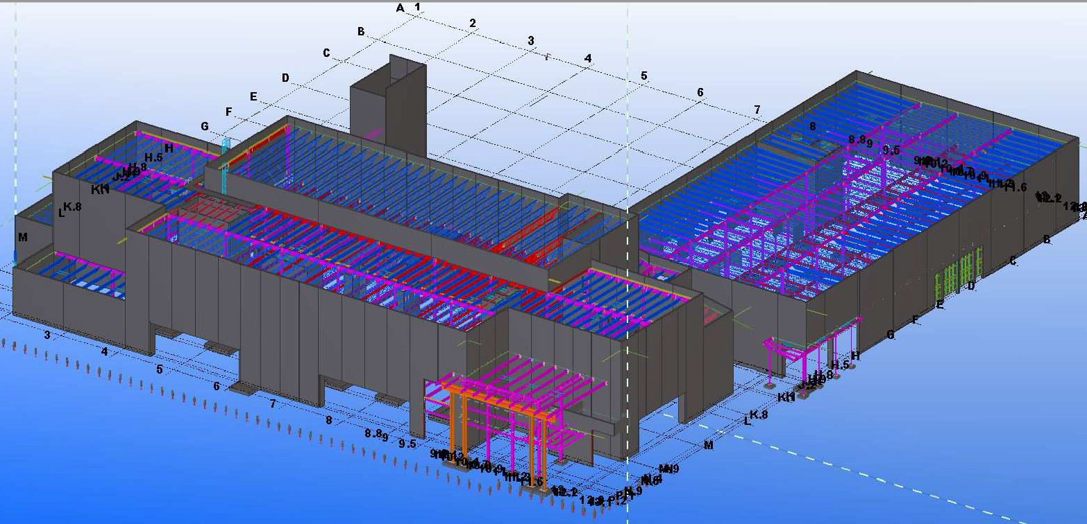Pick grid letter E beside green door frames

940,304
